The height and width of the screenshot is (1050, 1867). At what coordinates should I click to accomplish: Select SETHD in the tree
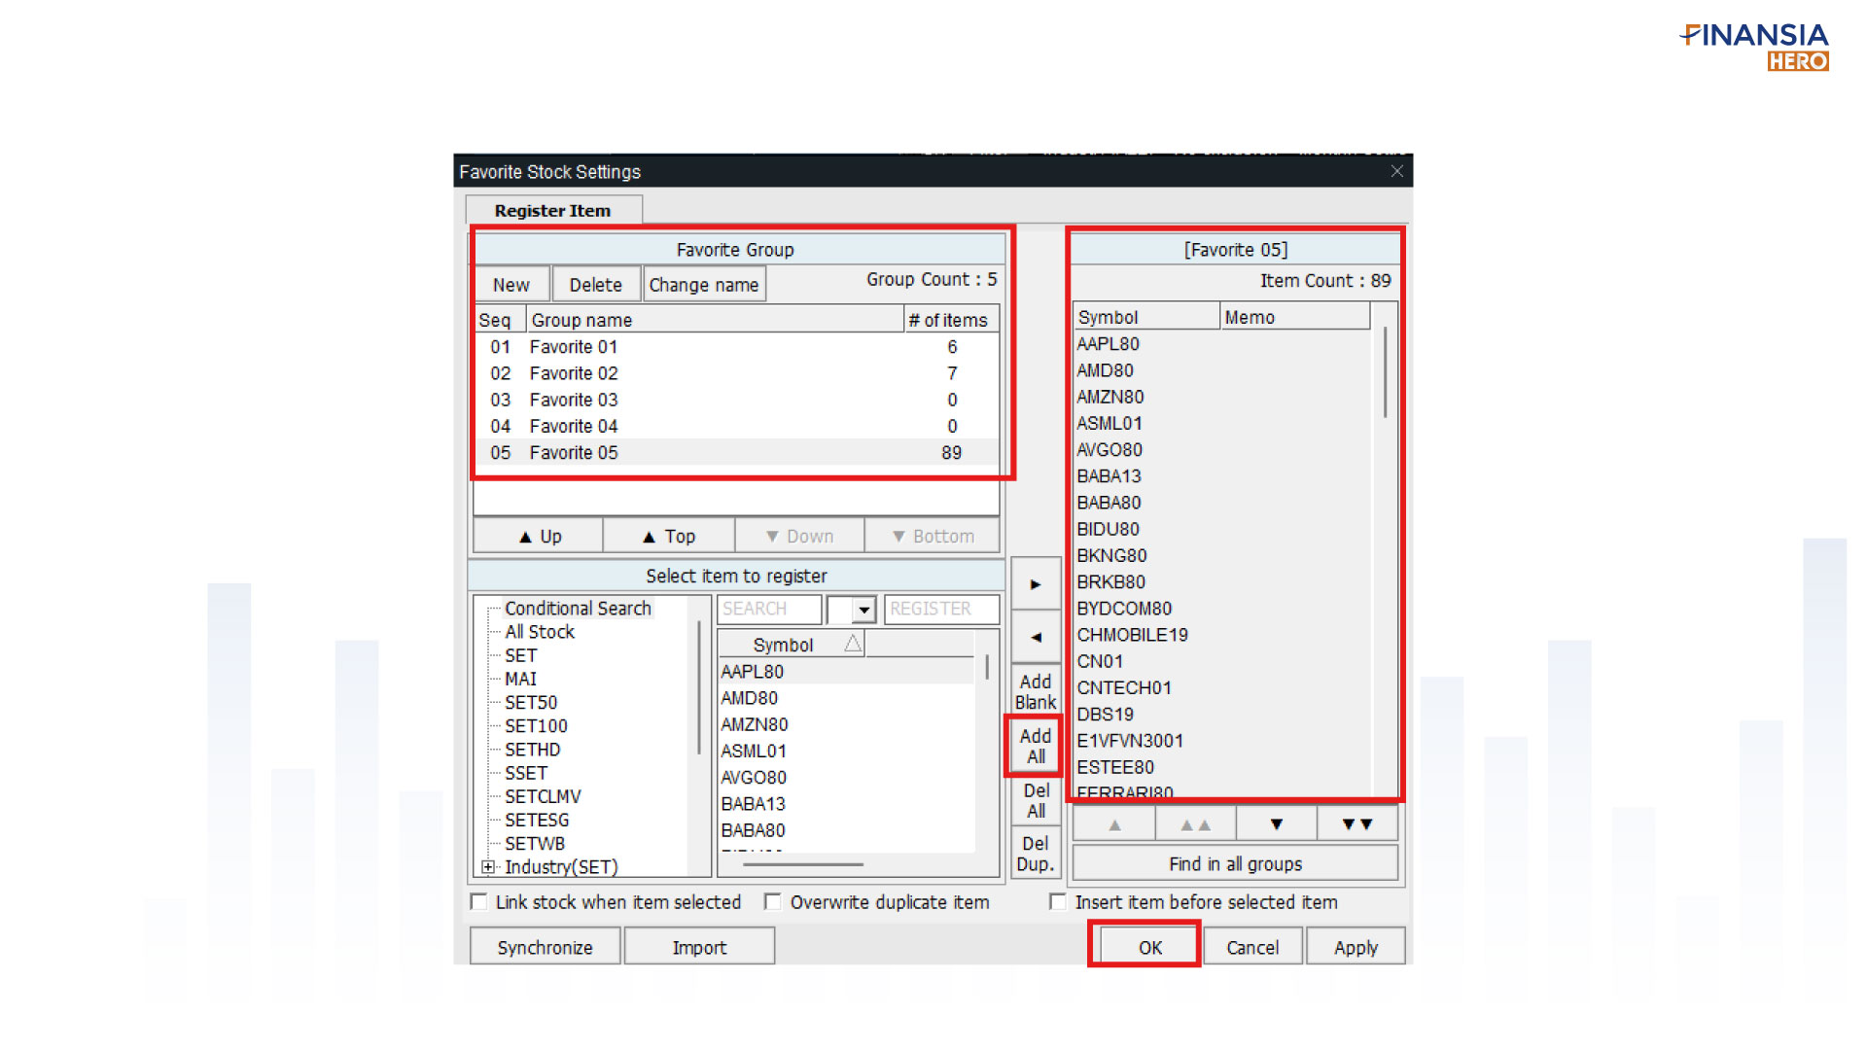pos(532,750)
